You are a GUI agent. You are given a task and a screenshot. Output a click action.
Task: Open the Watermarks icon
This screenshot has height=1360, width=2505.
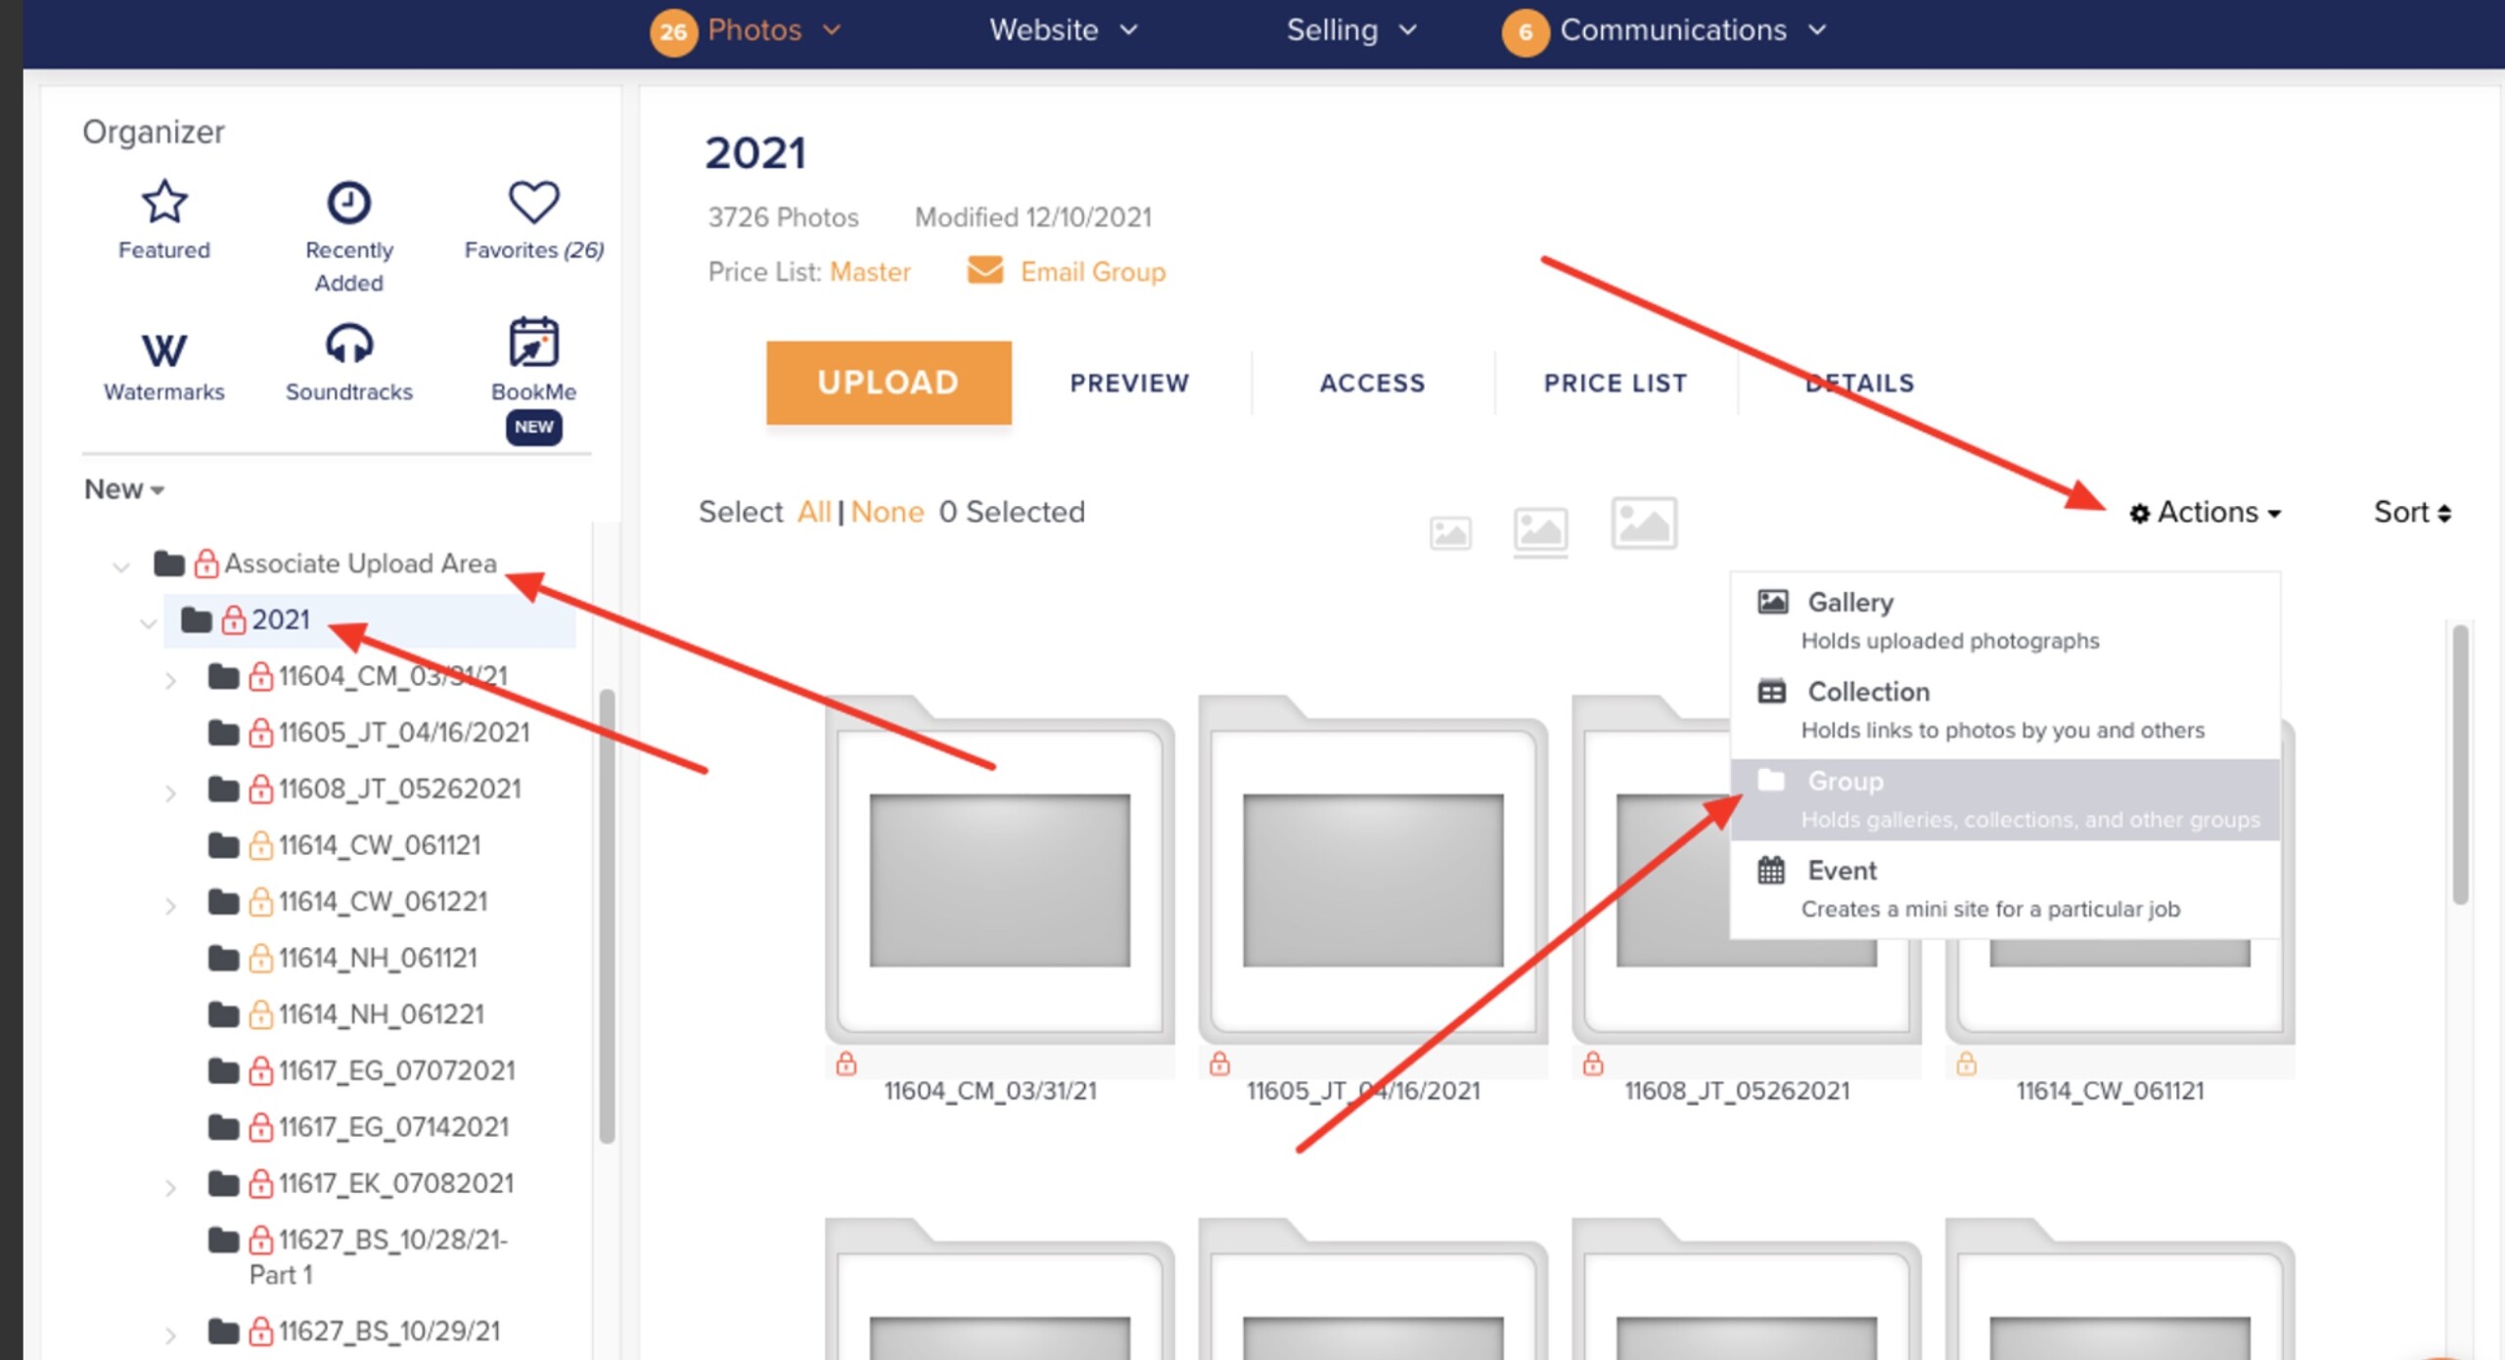(x=164, y=349)
